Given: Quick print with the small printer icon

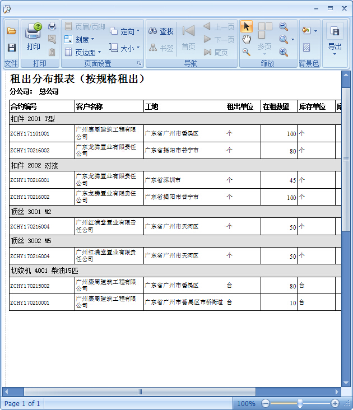Looking at the screenshot, I should [52, 26].
